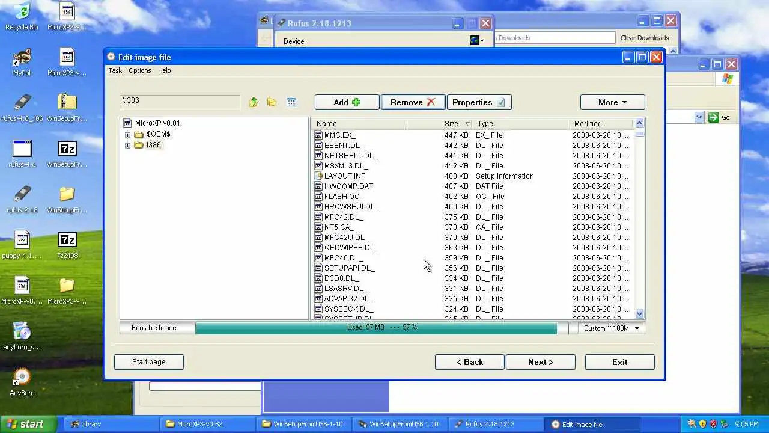This screenshot has width=769, height=433.
Task: Click the Rufus device globe icon
Action: coord(475,40)
